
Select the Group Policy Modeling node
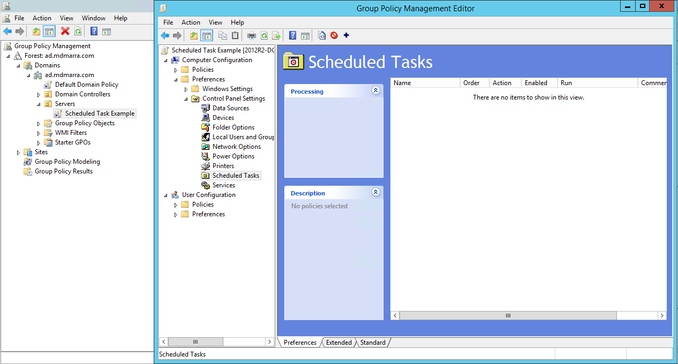click(x=67, y=162)
